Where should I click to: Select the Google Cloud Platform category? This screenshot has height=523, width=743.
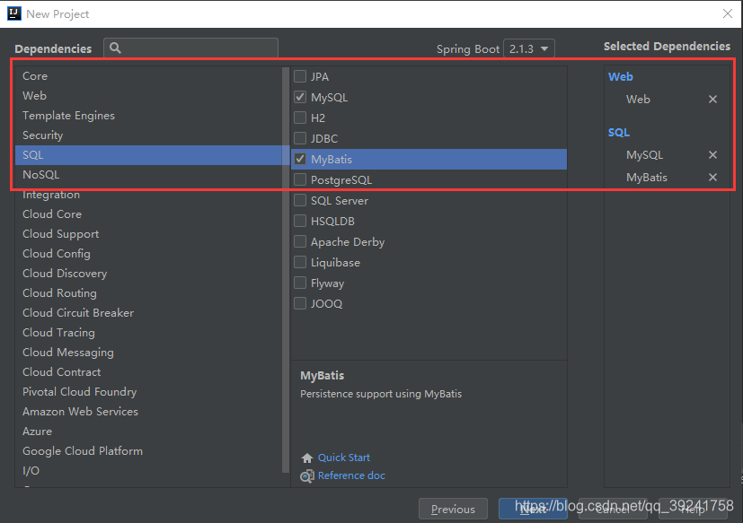point(149,451)
